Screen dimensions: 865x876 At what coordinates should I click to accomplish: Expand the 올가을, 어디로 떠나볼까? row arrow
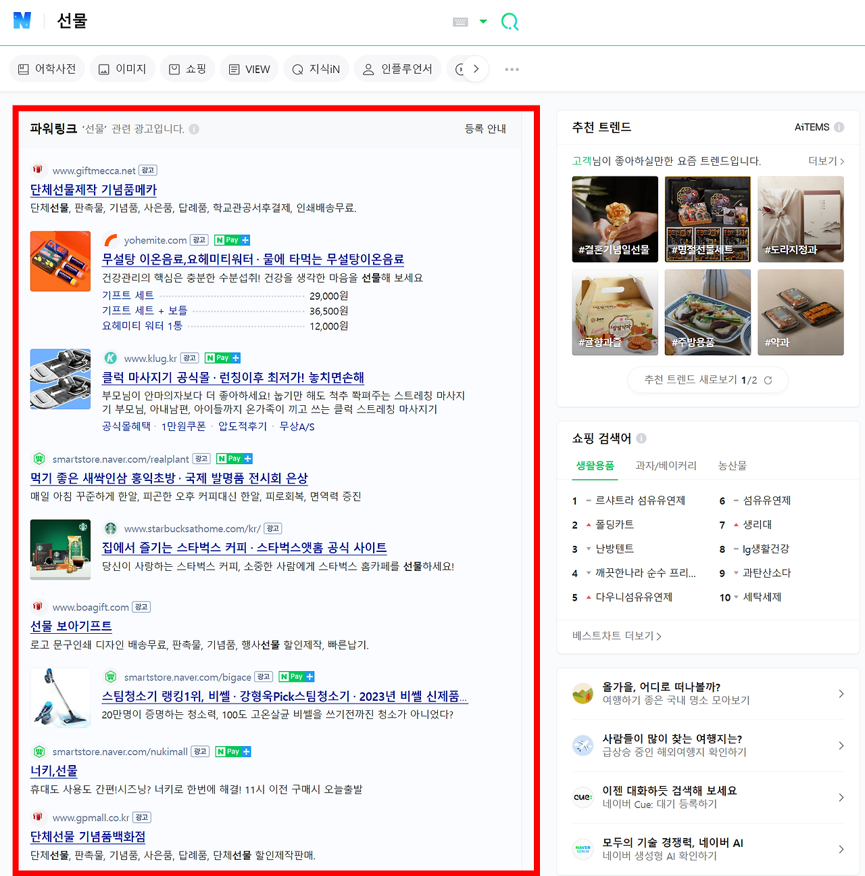(841, 693)
